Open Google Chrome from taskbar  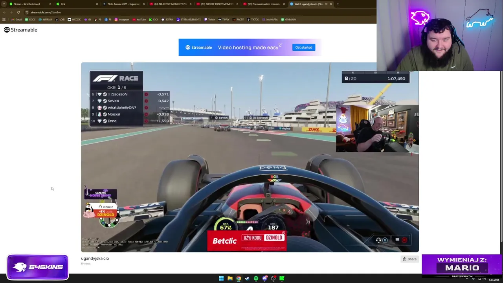(239, 278)
